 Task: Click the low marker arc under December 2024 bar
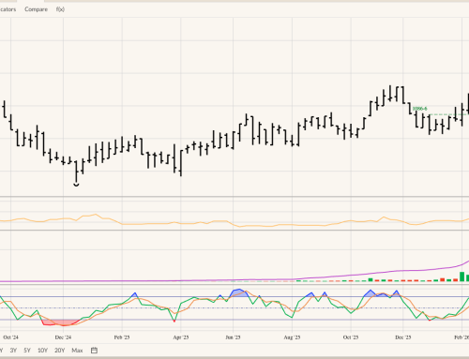pos(76,185)
